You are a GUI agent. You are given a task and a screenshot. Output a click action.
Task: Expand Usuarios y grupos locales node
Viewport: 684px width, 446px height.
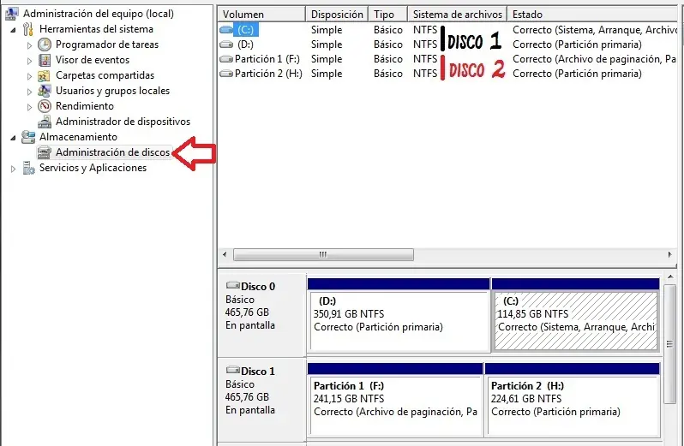tap(30, 92)
